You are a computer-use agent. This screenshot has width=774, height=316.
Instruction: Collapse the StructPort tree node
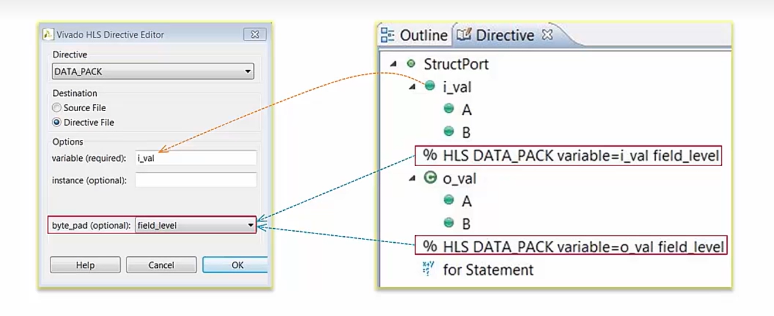(392, 64)
